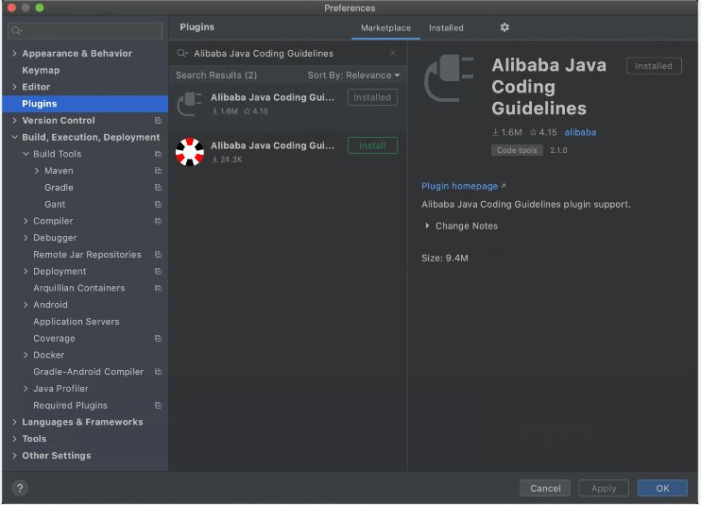701x505 pixels.
Task: Expand the Other Settings section
Action: coord(14,456)
